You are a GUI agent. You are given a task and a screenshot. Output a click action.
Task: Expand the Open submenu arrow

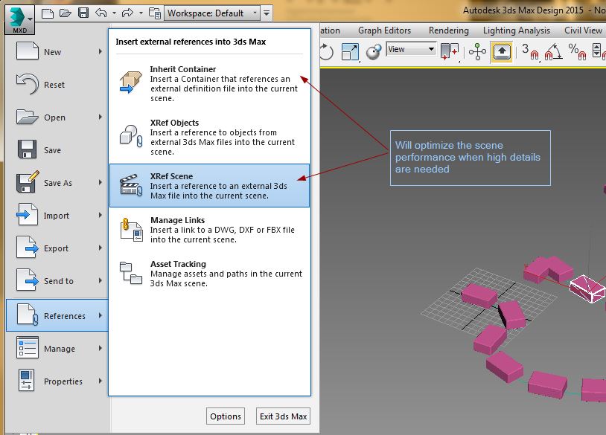point(100,117)
